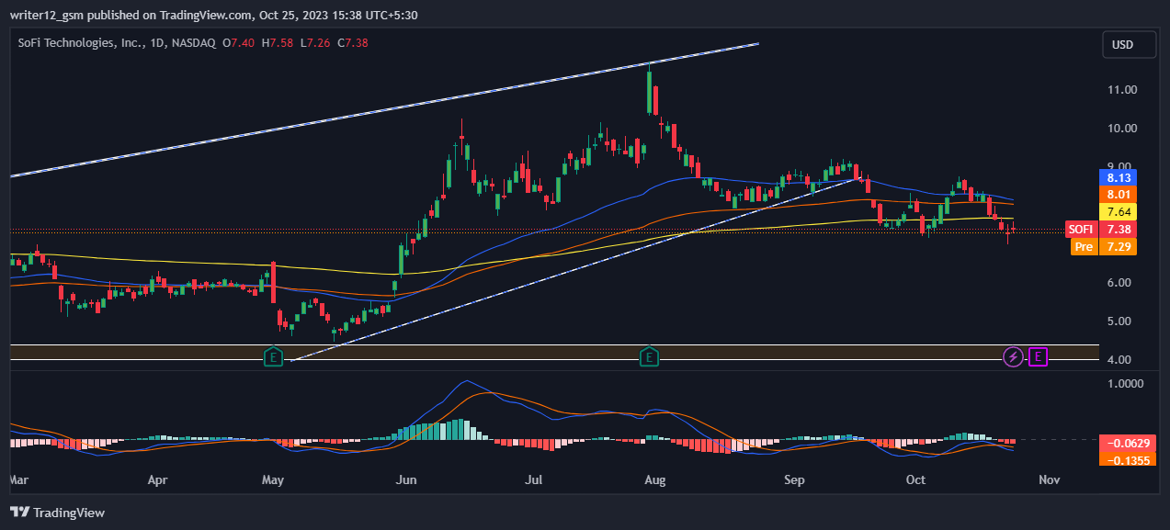Click the close price value C7.38

click(x=354, y=42)
